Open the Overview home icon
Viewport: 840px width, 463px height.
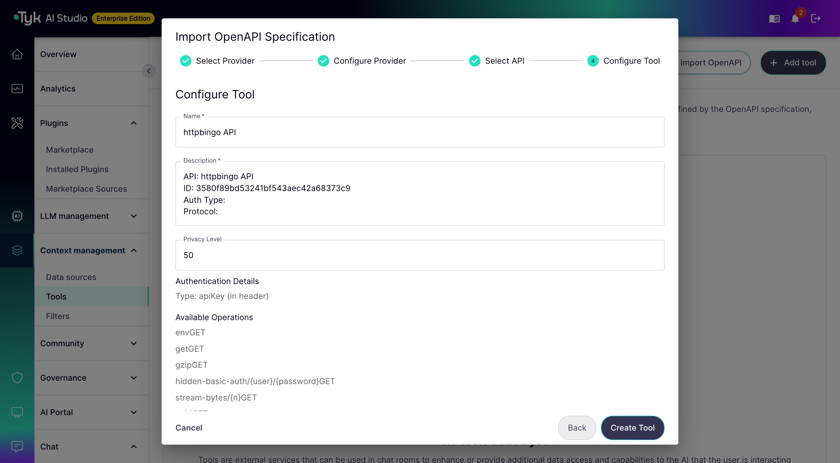tap(17, 54)
